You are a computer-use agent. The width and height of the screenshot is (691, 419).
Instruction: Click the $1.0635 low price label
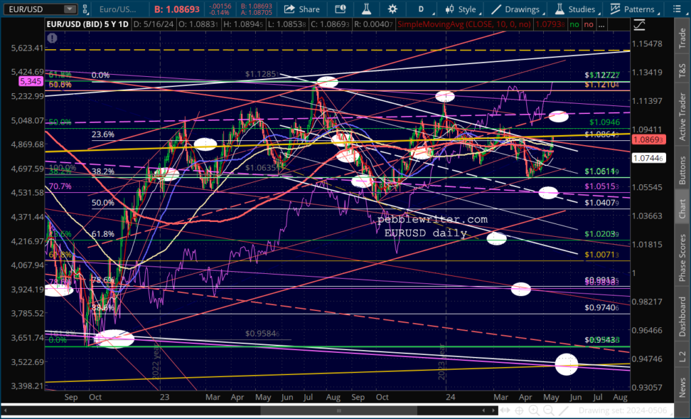pos(262,168)
